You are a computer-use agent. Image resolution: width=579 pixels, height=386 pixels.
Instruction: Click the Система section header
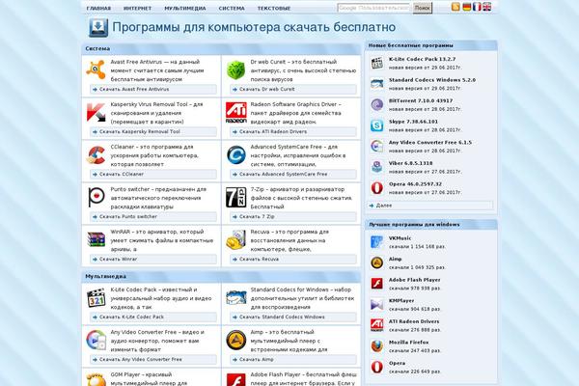221,49
